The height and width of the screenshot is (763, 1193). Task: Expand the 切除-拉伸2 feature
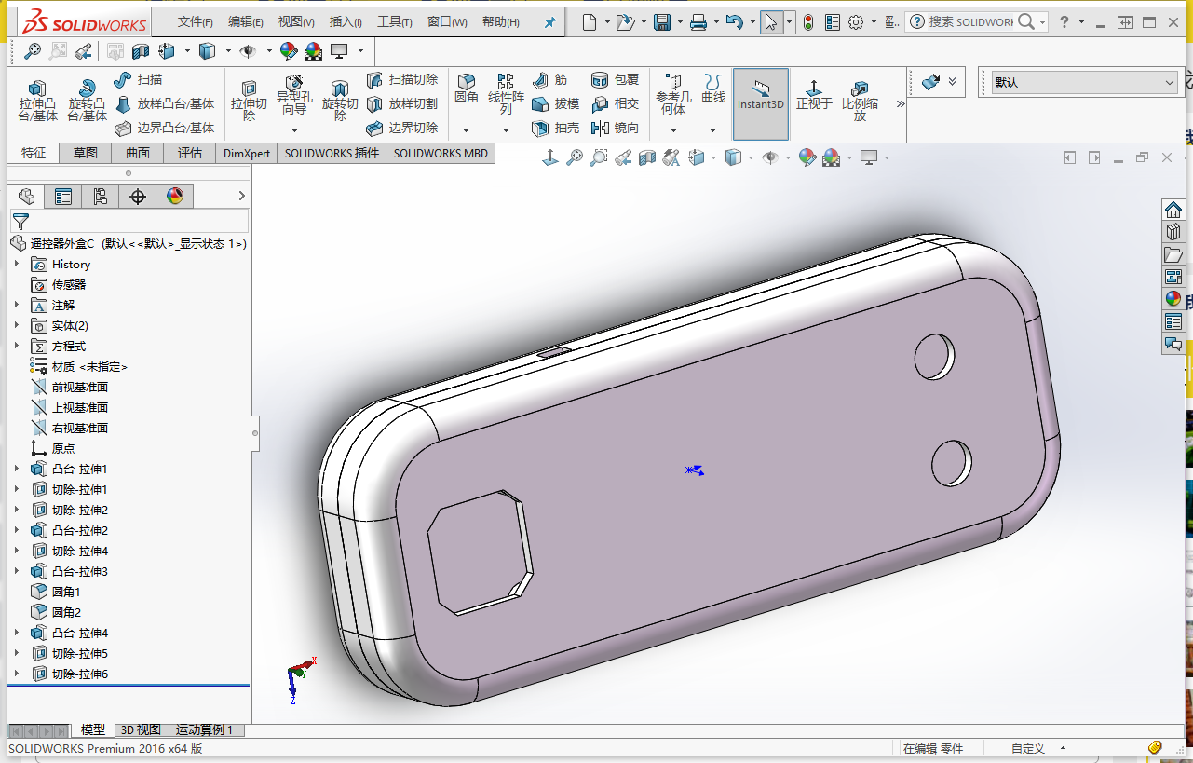(x=16, y=511)
